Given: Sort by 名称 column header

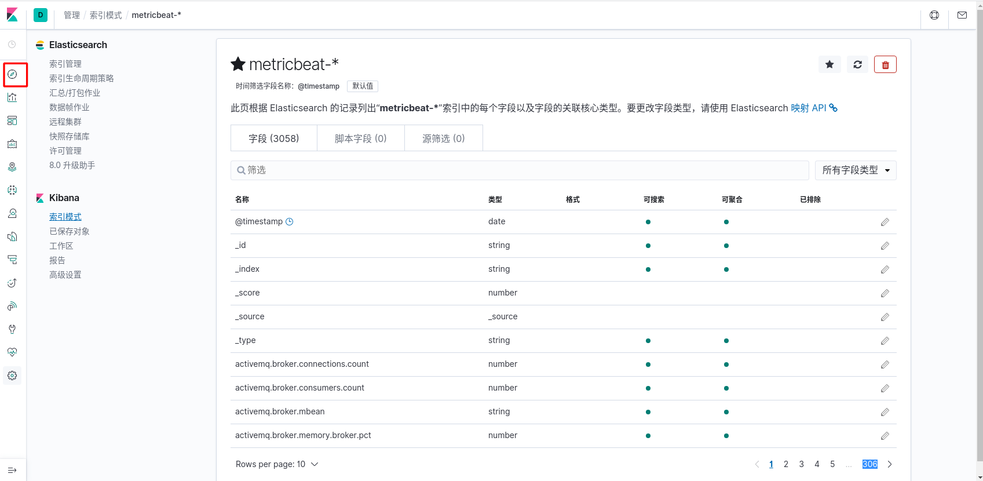Looking at the screenshot, I should pos(242,199).
